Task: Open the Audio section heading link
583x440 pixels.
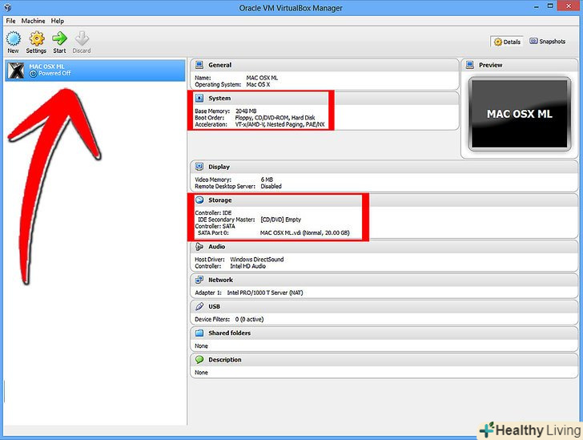Action: pyautogui.click(x=217, y=246)
